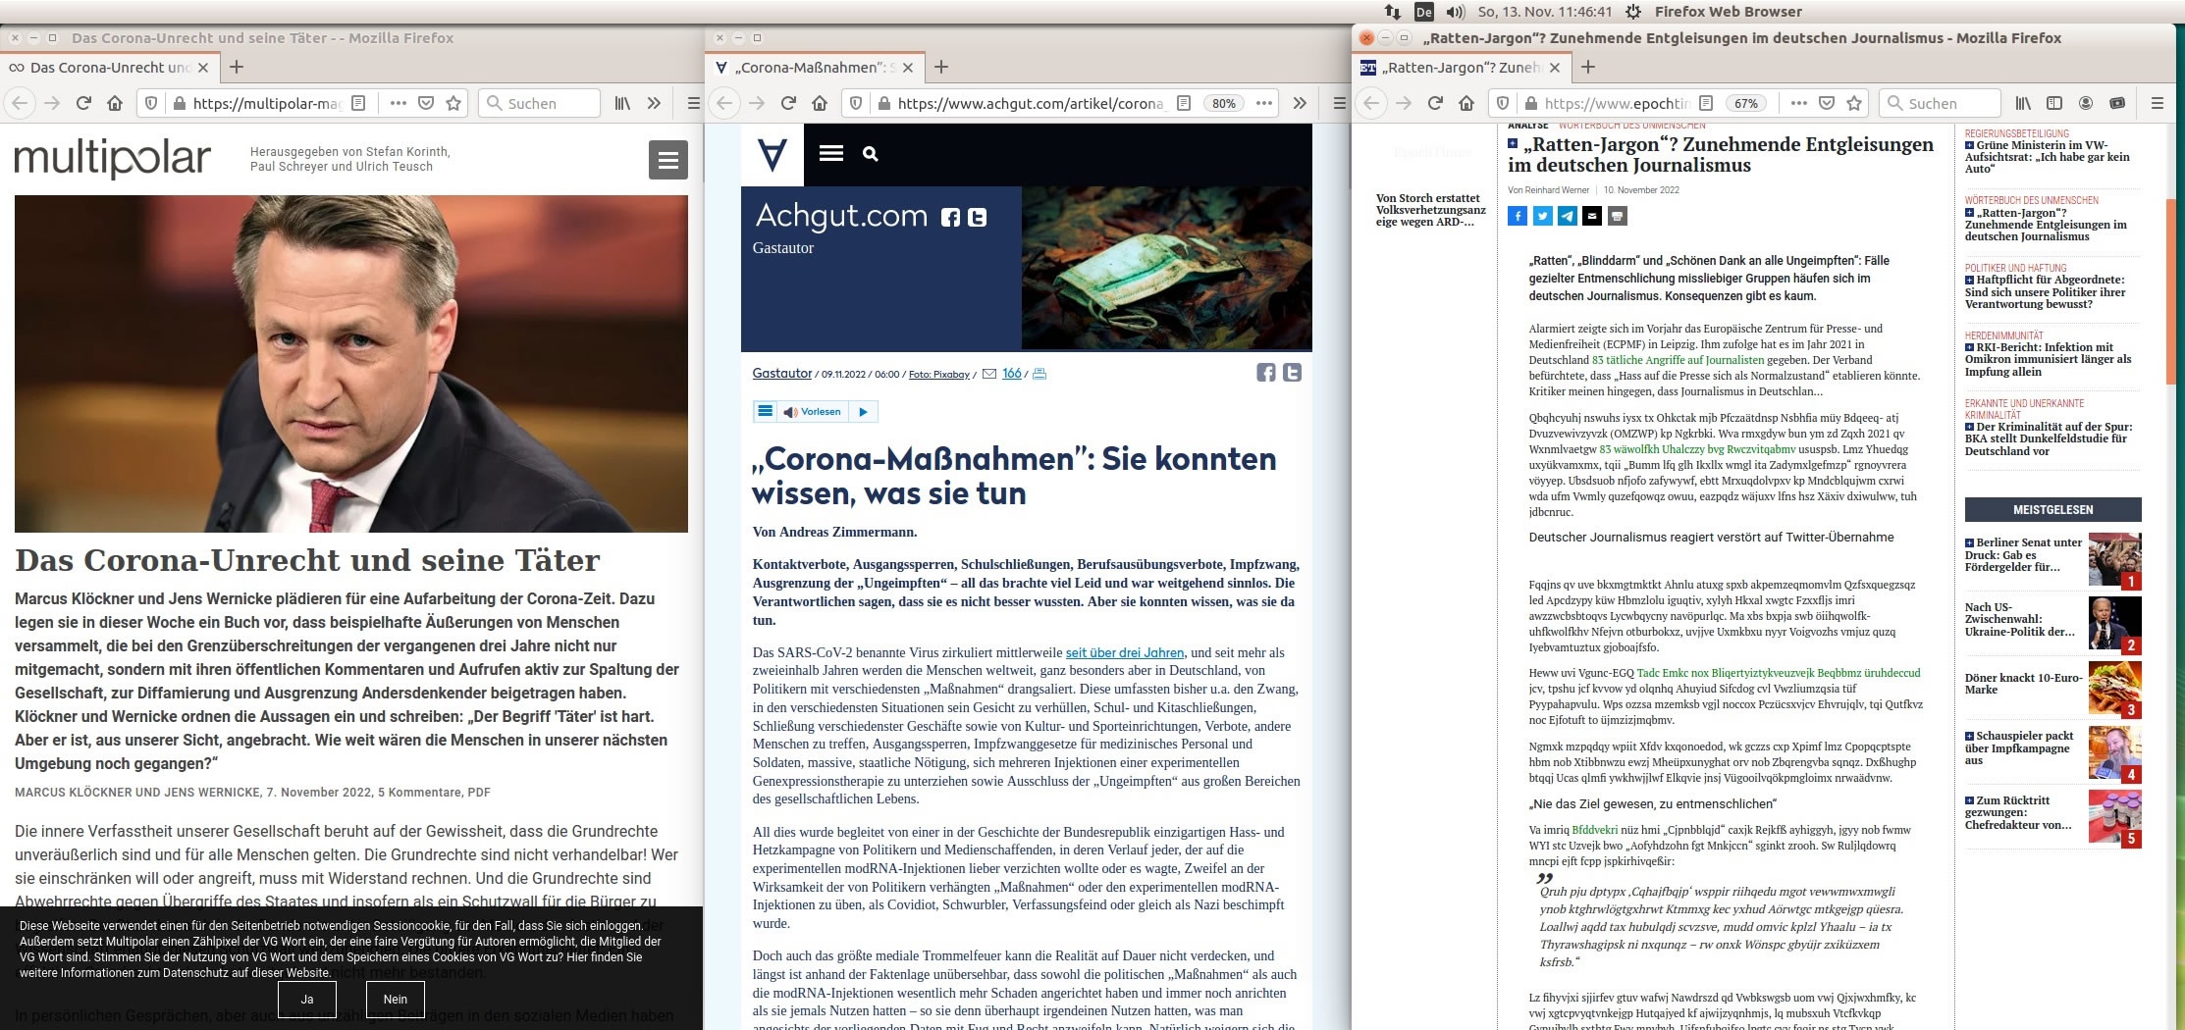Open new tab in multipolar window
This screenshot has height=1030, width=2185.
pyautogui.click(x=237, y=67)
